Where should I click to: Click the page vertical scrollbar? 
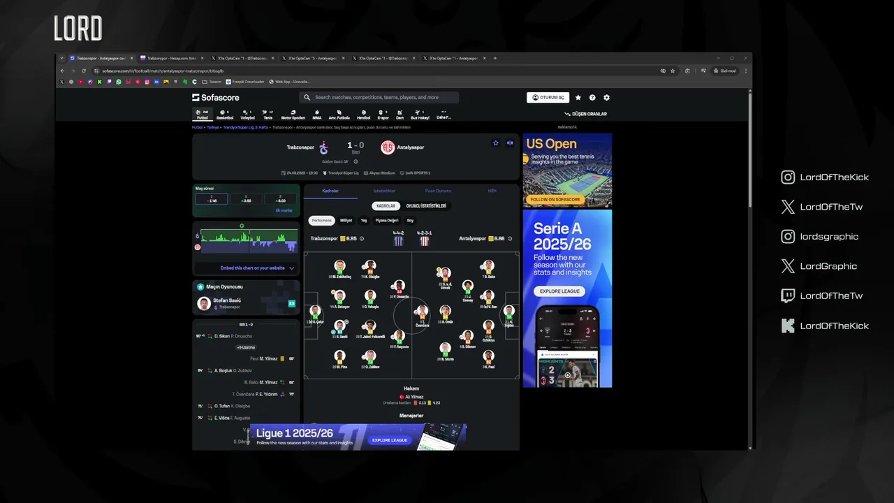click(x=750, y=150)
